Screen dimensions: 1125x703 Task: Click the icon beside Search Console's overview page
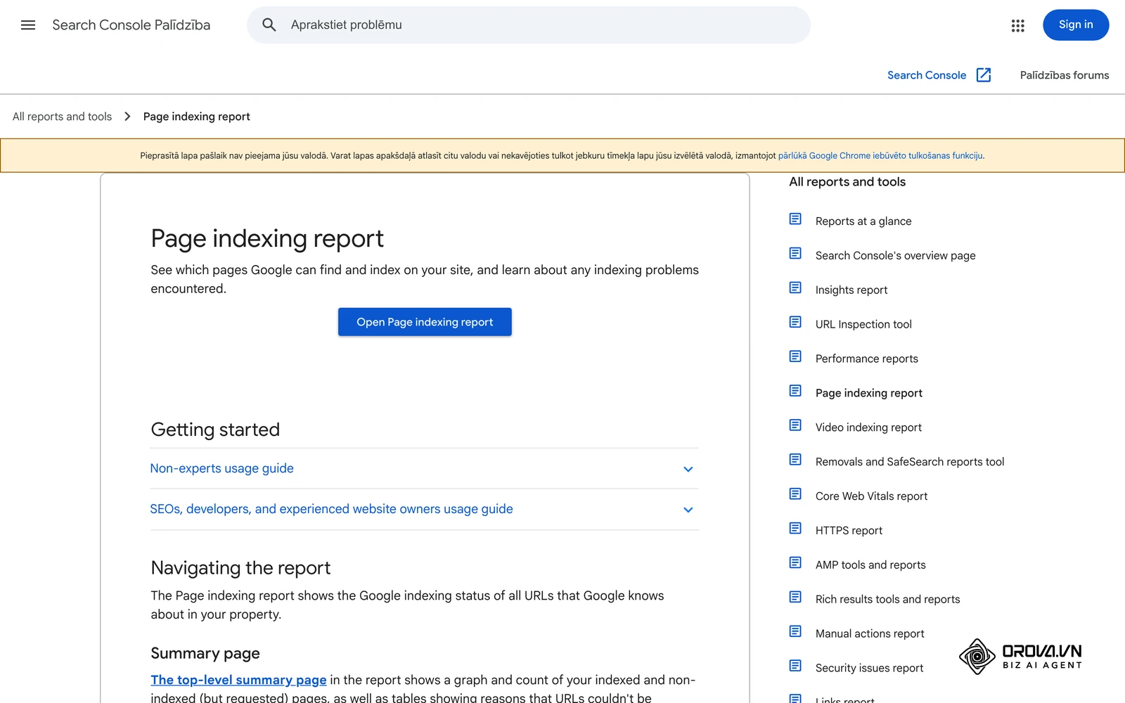[x=795, y=254]
